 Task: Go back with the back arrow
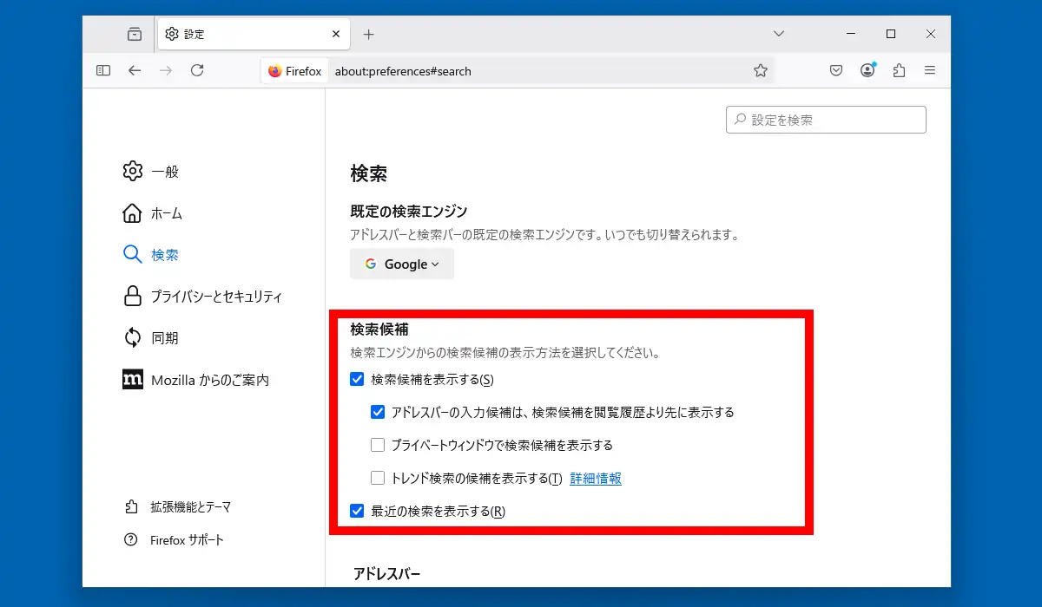[x=135, y=70]
